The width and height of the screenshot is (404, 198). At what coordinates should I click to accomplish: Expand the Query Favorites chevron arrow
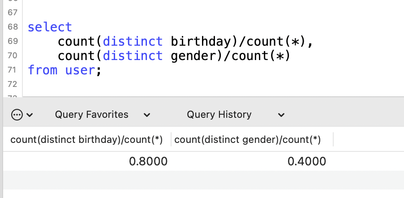pyautogui.click(x=147, y=115)
